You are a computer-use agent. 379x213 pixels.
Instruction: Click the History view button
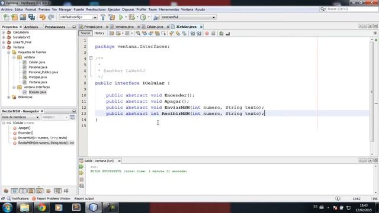(99, 33)
